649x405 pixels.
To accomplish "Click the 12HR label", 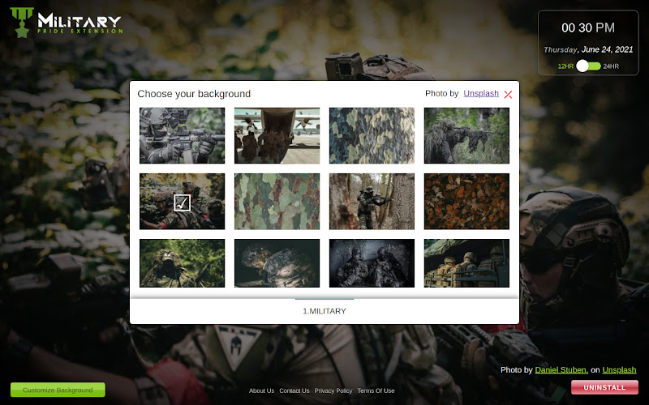I will point(565,66).
